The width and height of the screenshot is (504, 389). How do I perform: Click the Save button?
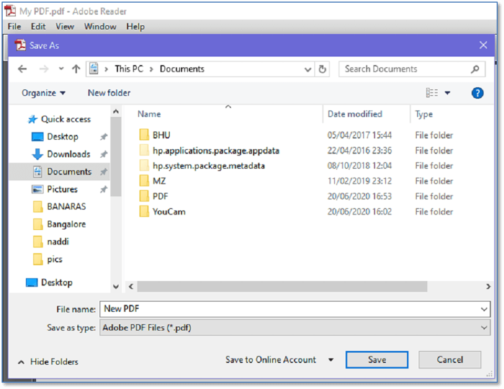pyautogui.click(x=376, y=360)
